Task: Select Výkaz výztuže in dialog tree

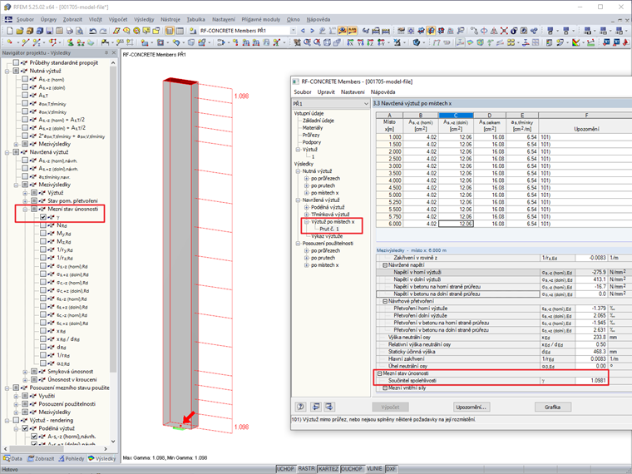Action: click(327, 236)
